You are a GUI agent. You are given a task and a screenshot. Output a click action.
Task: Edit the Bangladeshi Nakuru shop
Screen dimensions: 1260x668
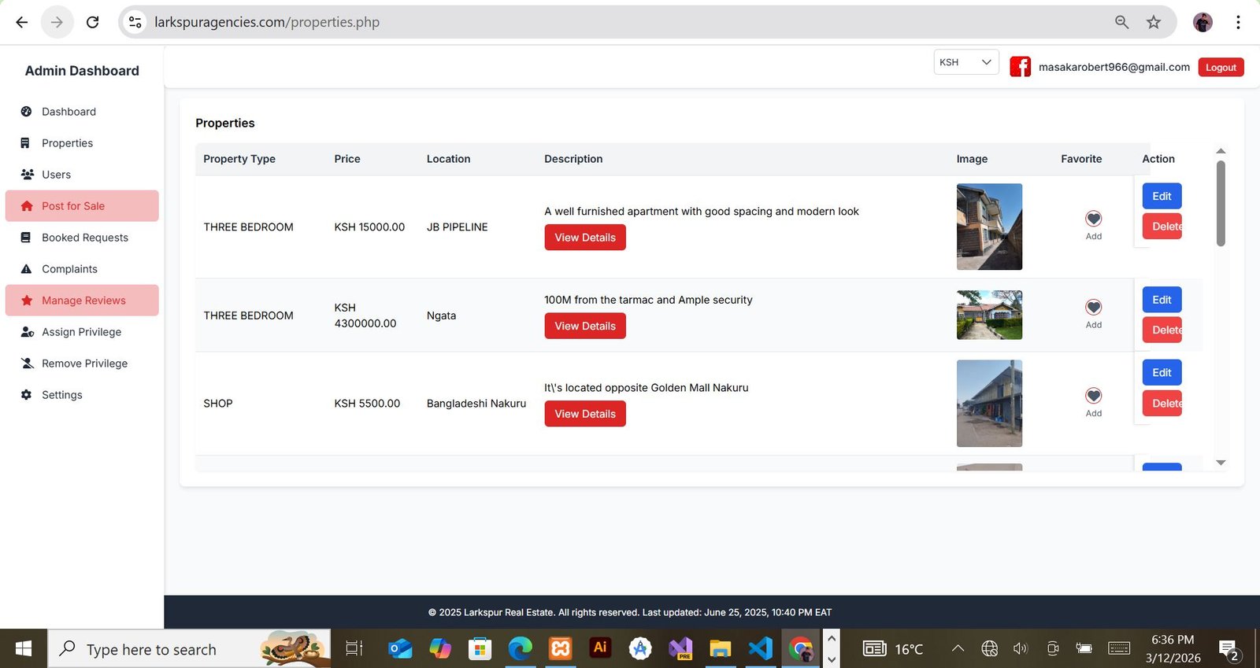tap(1162, 373)
